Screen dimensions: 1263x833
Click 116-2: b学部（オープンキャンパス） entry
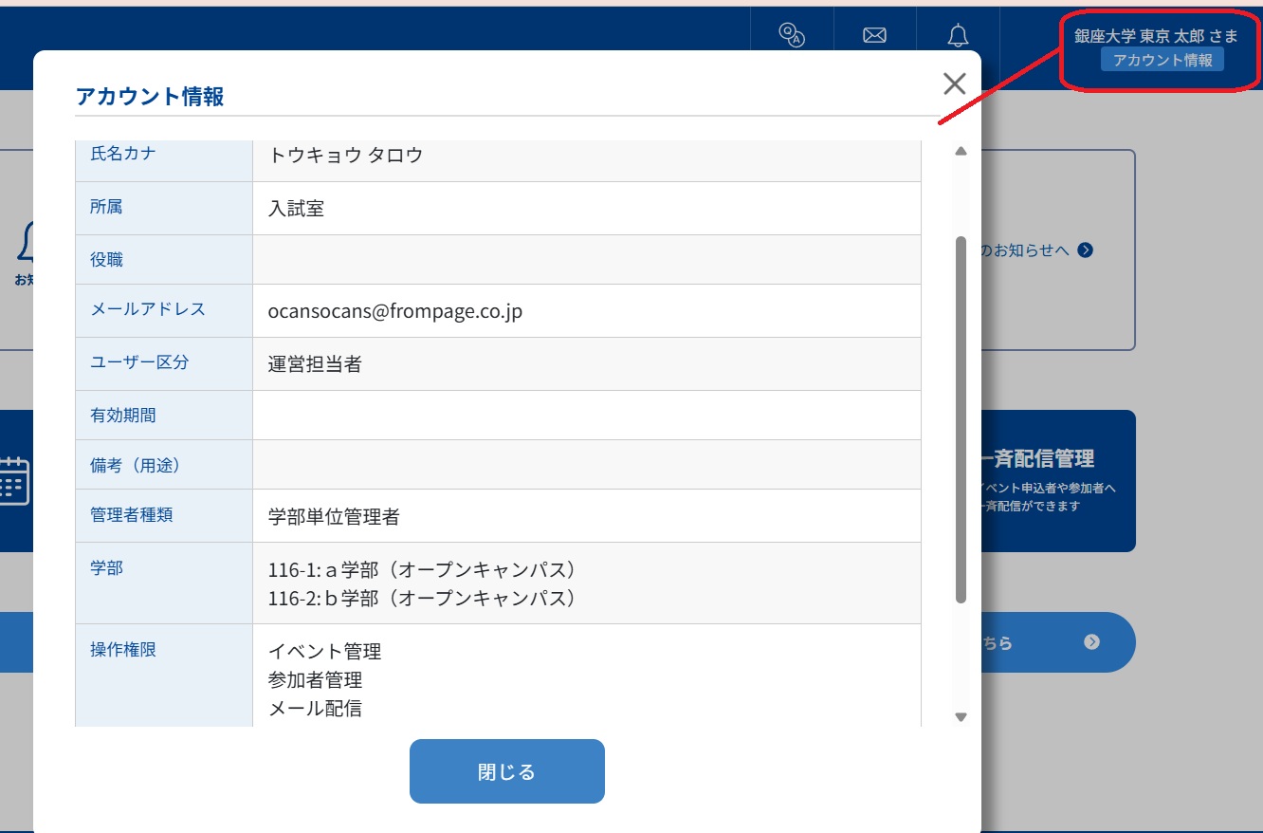click(x=423, y=599)
